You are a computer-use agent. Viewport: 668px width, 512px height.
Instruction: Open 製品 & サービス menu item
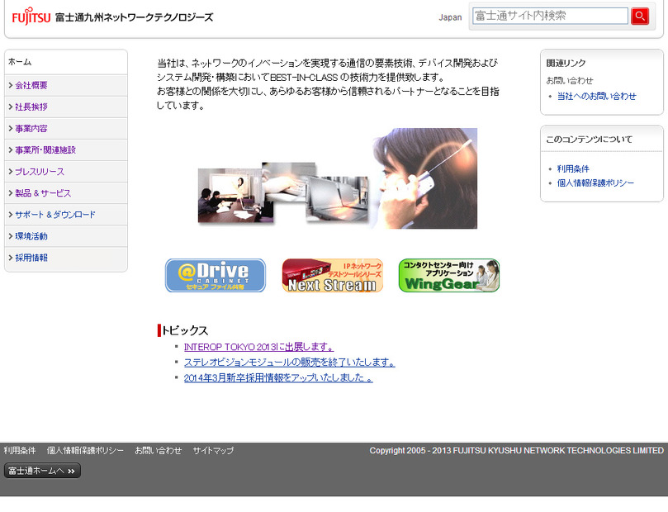click(x=65, y=193)
